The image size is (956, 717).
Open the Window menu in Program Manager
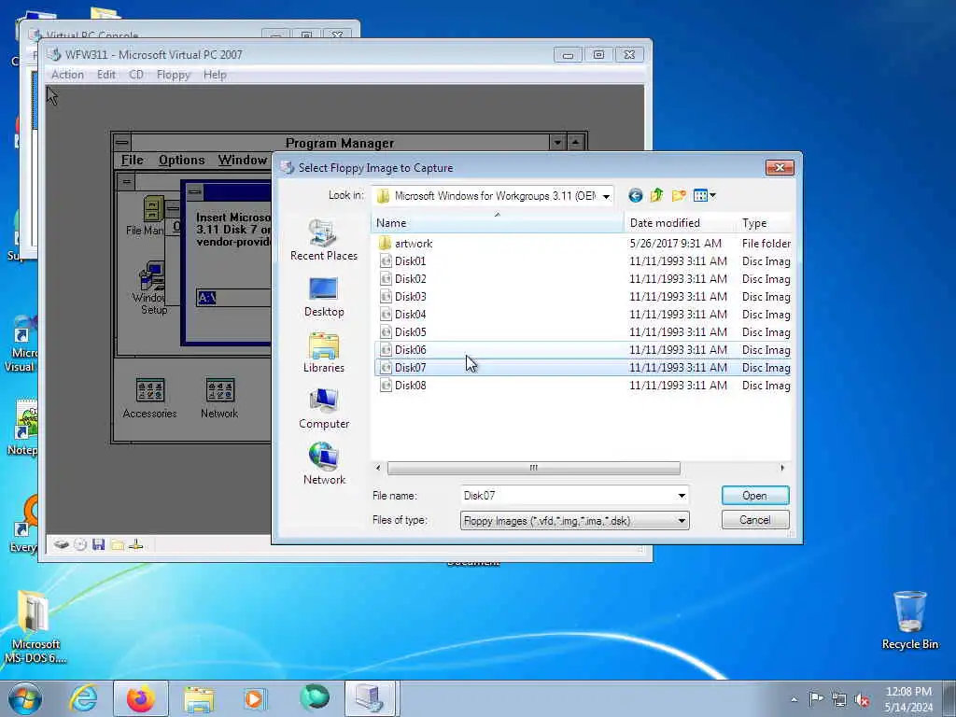coord(243,160)
